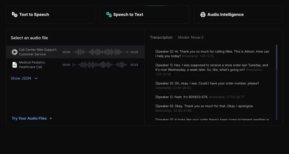
Task: Click the arrow after Try Your Audio Files
Action: coord(51,118)
